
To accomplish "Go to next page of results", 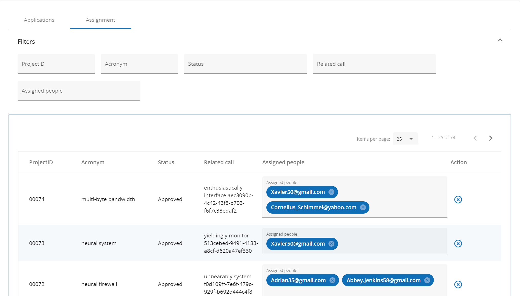I will (490, 138).
